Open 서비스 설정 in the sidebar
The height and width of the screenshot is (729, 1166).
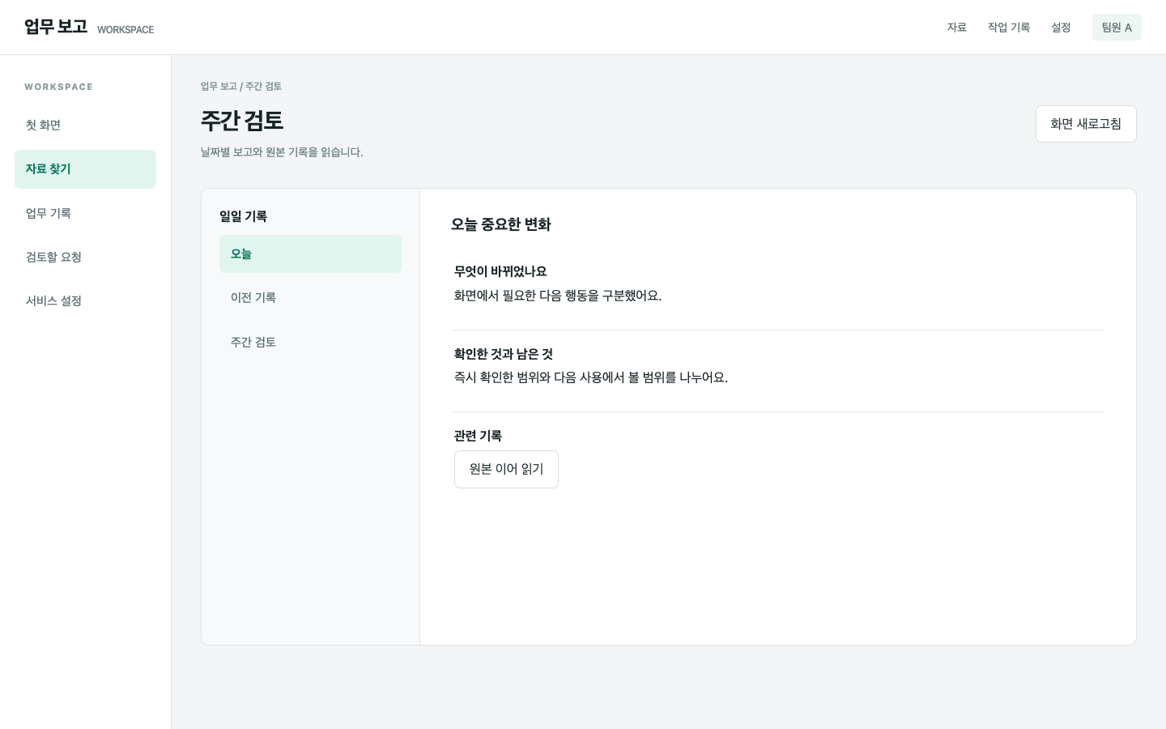85,301
